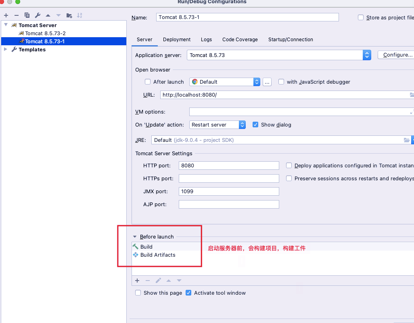Screen dimensions: 414x323
Task: Select the Tomcat Server group node
Action: [x=38, y=25]
